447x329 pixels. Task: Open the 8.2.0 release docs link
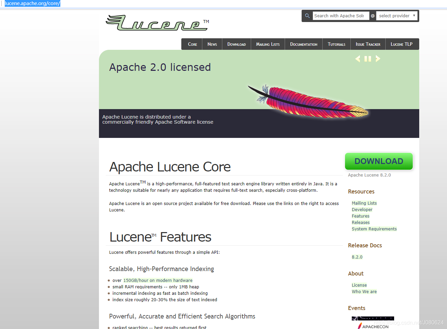click(357, 257)
